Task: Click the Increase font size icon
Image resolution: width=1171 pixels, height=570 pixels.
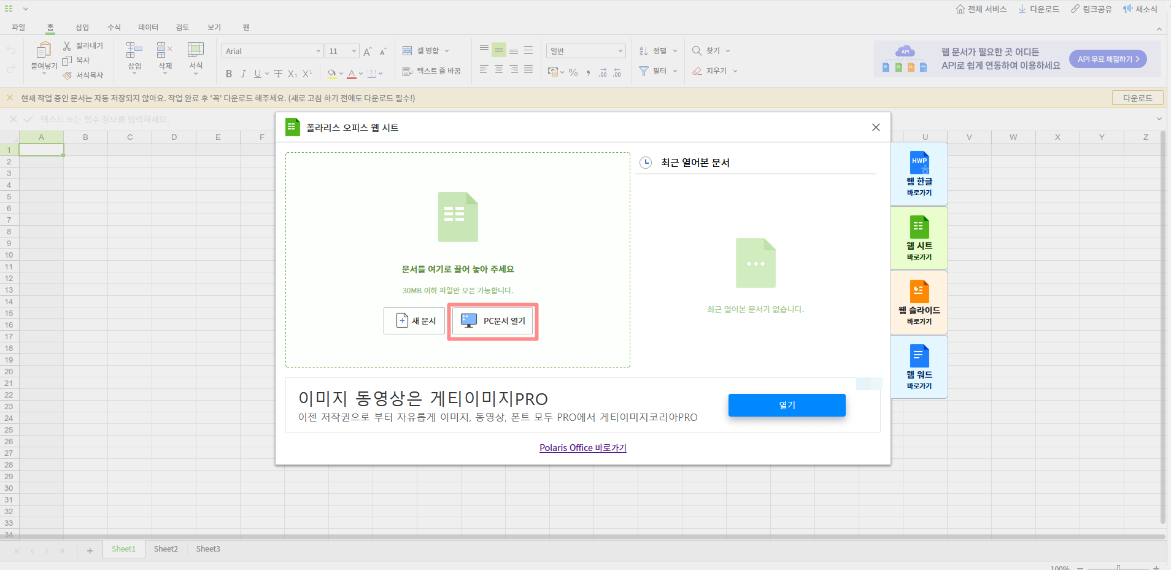Action: (x=368, y=52)
